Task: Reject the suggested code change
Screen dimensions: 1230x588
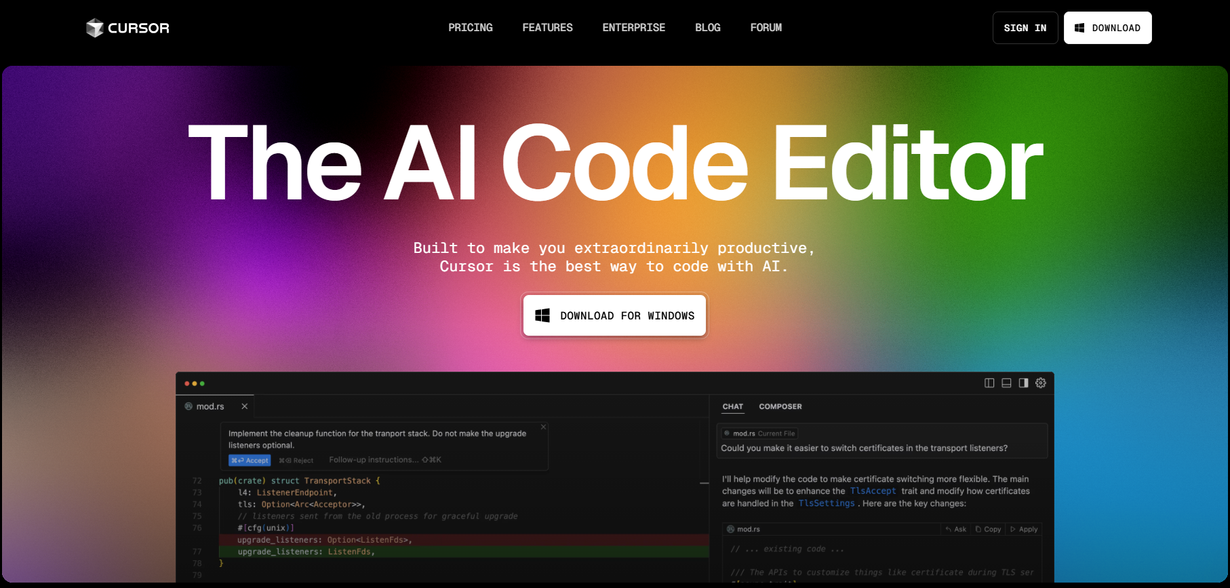Action: pyautogui.click(x=296, y=460)
